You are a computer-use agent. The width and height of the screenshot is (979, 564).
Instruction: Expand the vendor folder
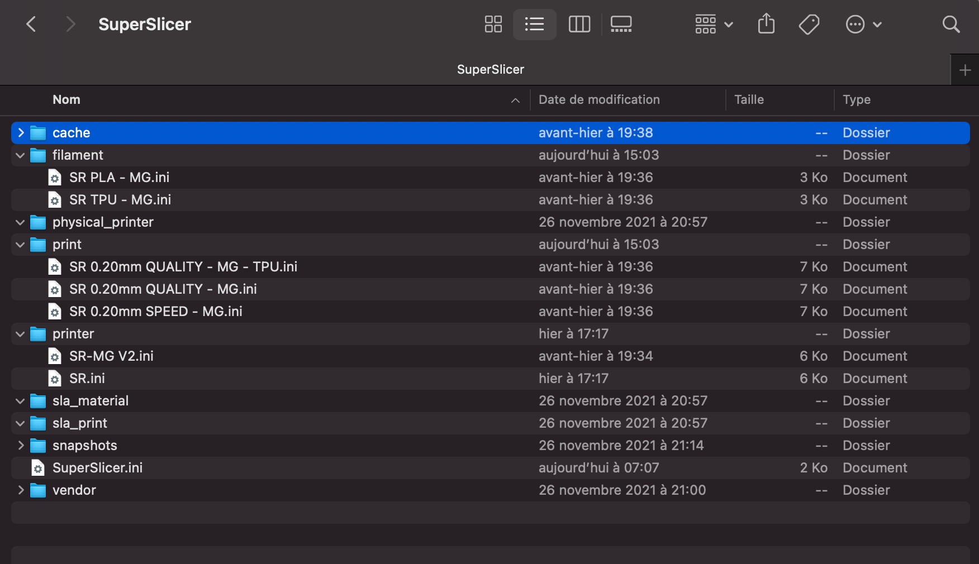coord(21,490)
